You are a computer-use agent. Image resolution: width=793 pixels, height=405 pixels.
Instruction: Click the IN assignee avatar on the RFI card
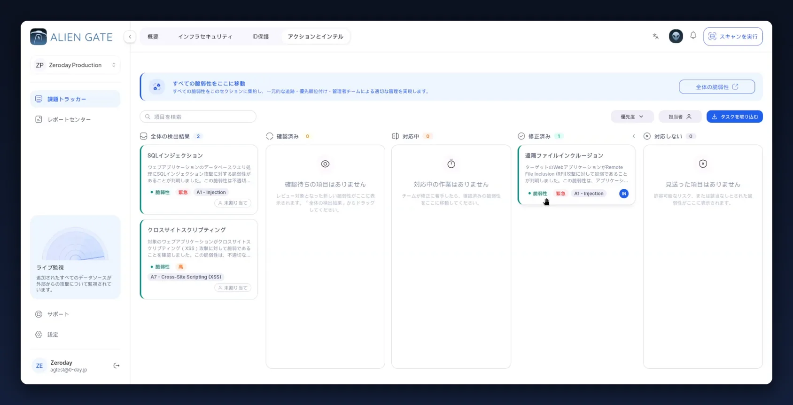(x=624, y=194)
